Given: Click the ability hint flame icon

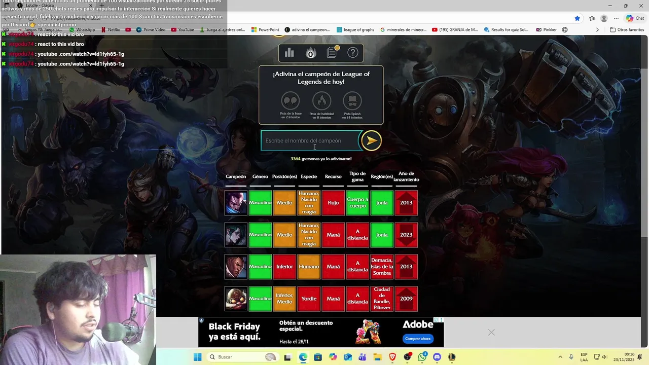Looking at the screenshot, I should click(321, 100).
